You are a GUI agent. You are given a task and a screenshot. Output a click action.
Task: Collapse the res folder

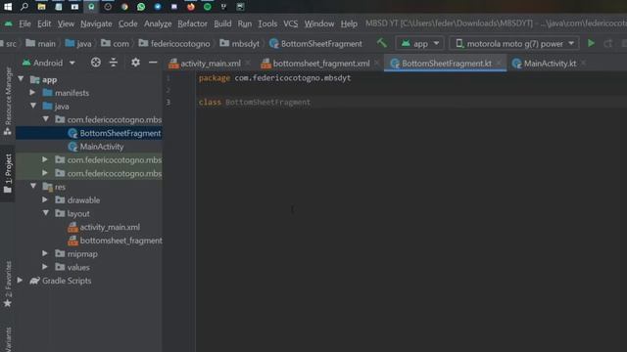tap(33, 187)
